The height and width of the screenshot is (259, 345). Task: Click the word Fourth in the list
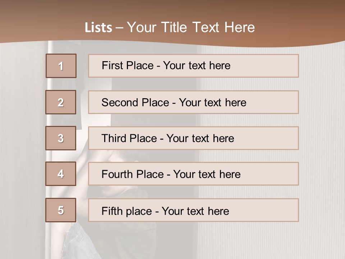[118, 174]
